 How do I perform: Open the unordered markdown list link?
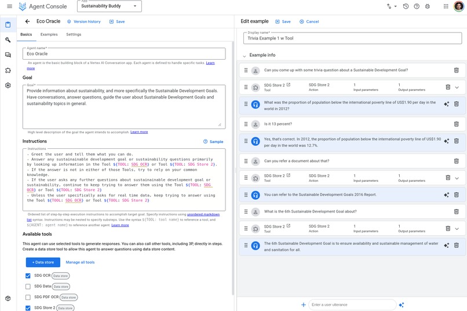(123, 217)
